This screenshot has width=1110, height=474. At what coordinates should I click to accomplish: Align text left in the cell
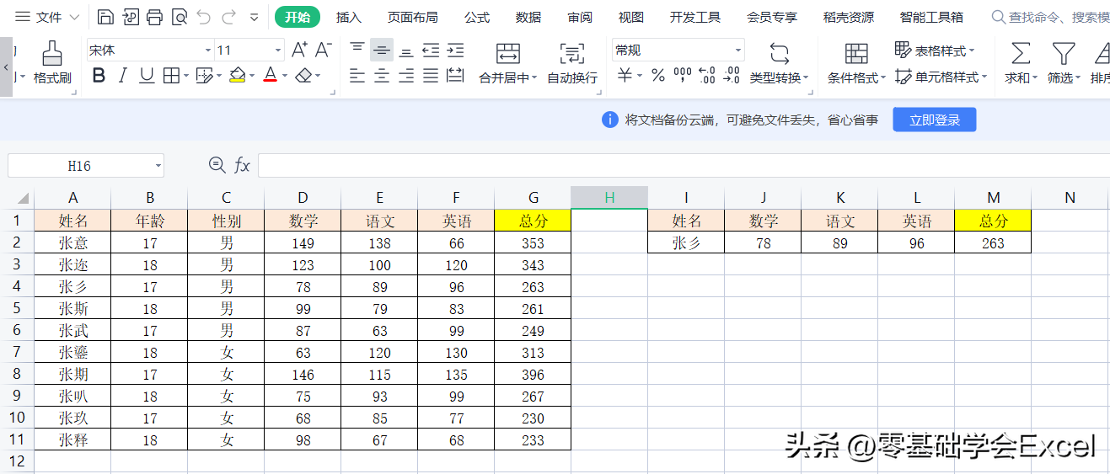357,76
